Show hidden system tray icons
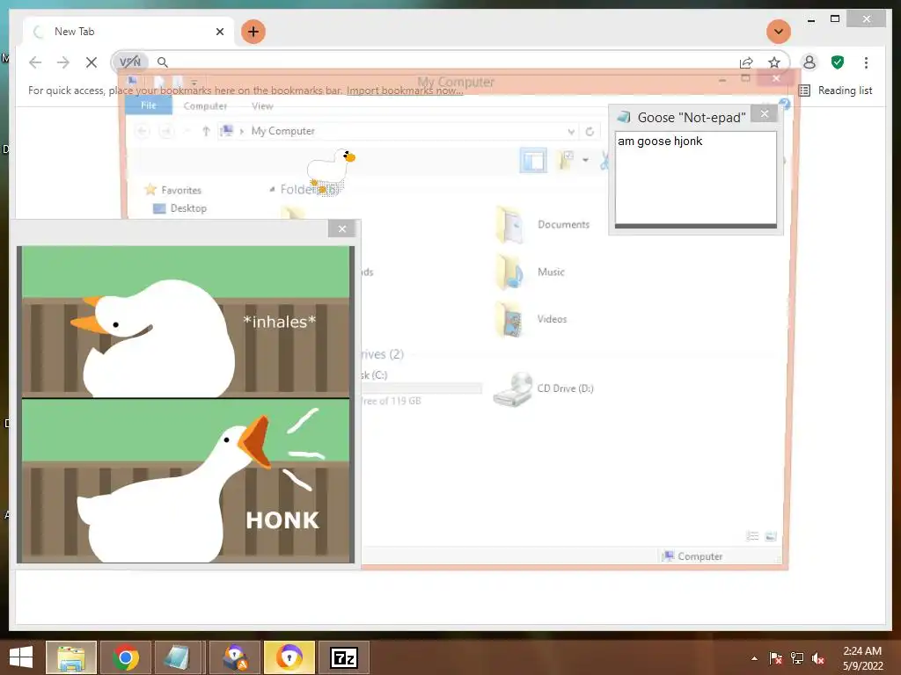This screenshot has height=675, width=901. tap(754, 658)
